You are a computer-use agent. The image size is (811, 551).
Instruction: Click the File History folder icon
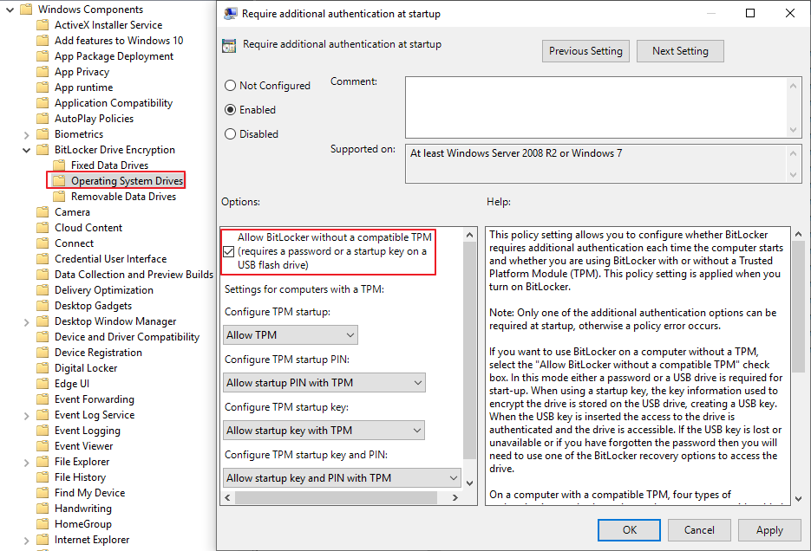coord(43,477)
